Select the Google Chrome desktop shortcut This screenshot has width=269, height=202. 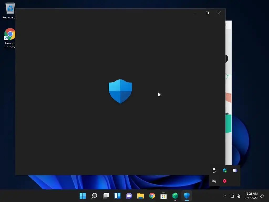(x=10, y=38)
